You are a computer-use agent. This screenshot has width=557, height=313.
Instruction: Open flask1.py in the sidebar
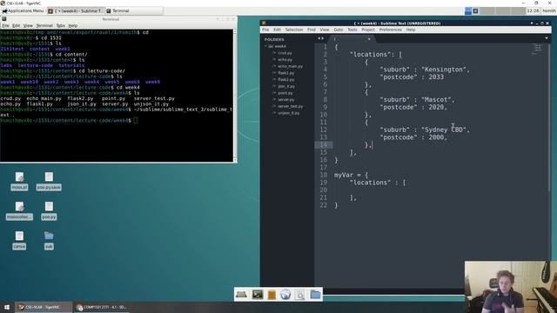coord(286,73)
